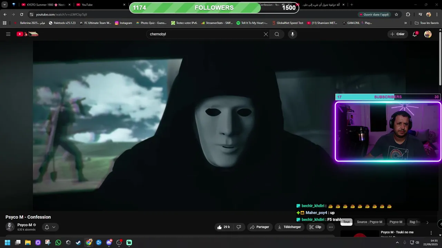Open the FC Ultimate Team bookmark
This screenshot has height=248, width=442.
(95, 23)
